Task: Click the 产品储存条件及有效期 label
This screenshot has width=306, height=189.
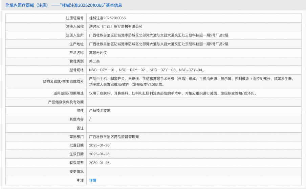Action: [66, 102]
